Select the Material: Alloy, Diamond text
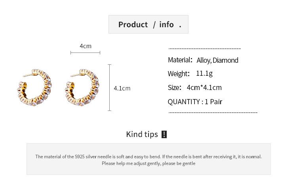297x195 pixels. point(203,60)
